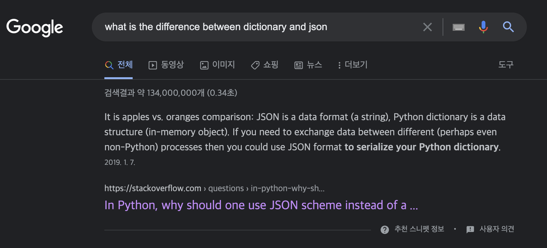Click the shopping tag icon beside 쇼핑

[x=255, y=65]
